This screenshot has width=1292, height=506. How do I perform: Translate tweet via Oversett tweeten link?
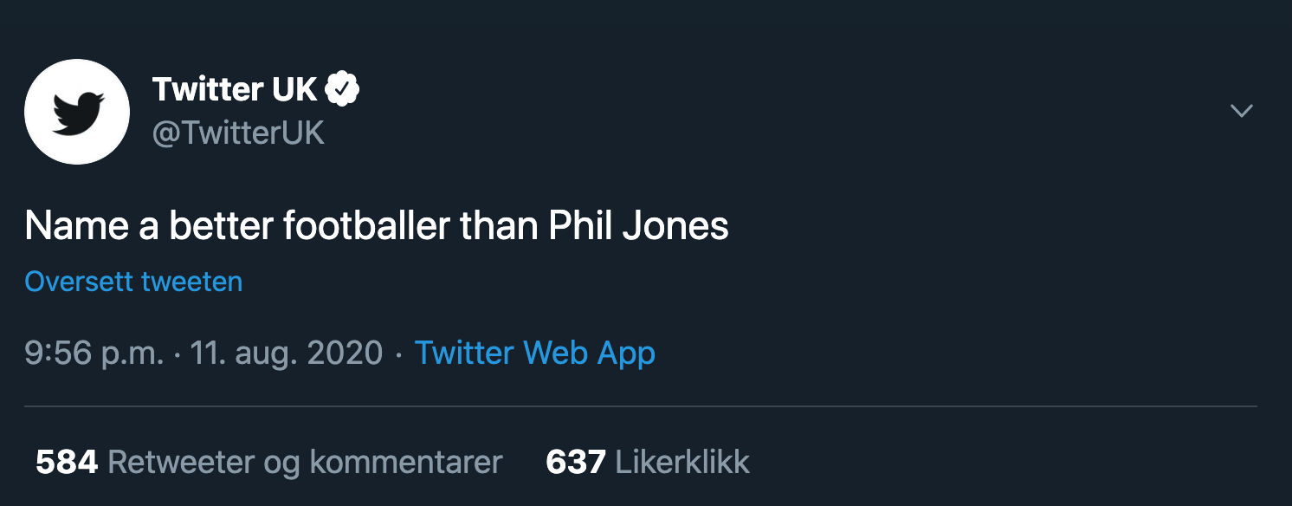(133, 282)
